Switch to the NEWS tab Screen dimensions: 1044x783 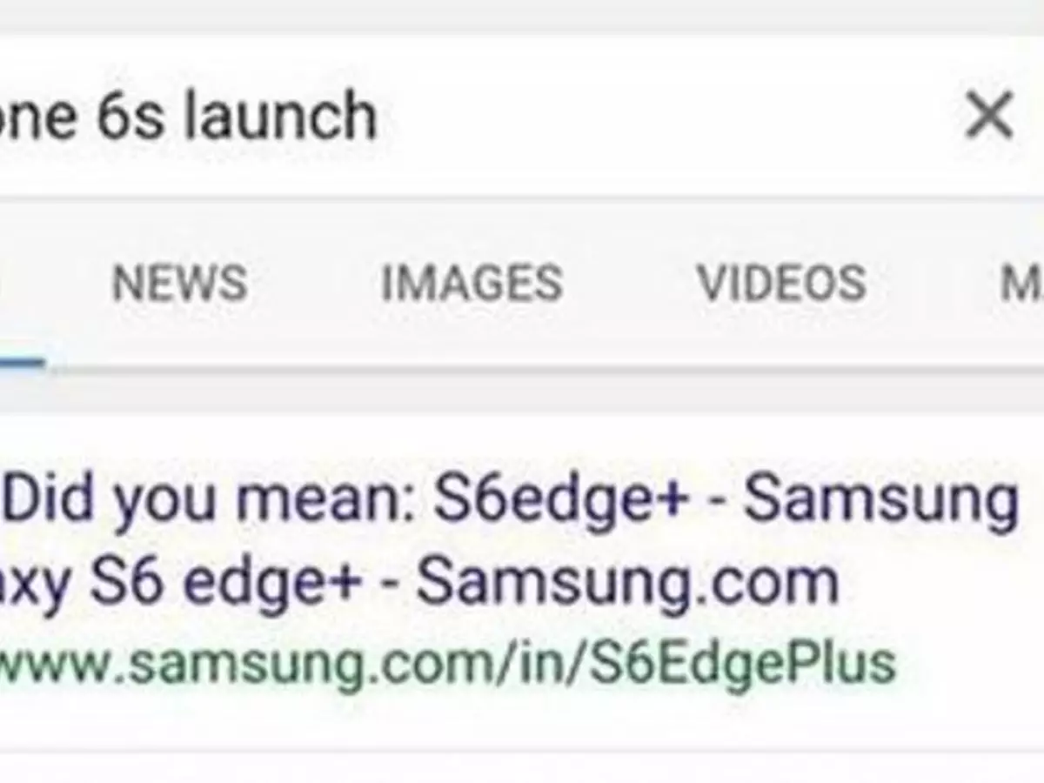point(179,283)
